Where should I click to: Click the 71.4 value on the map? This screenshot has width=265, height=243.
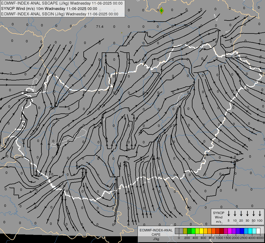[x=100, y=27]
